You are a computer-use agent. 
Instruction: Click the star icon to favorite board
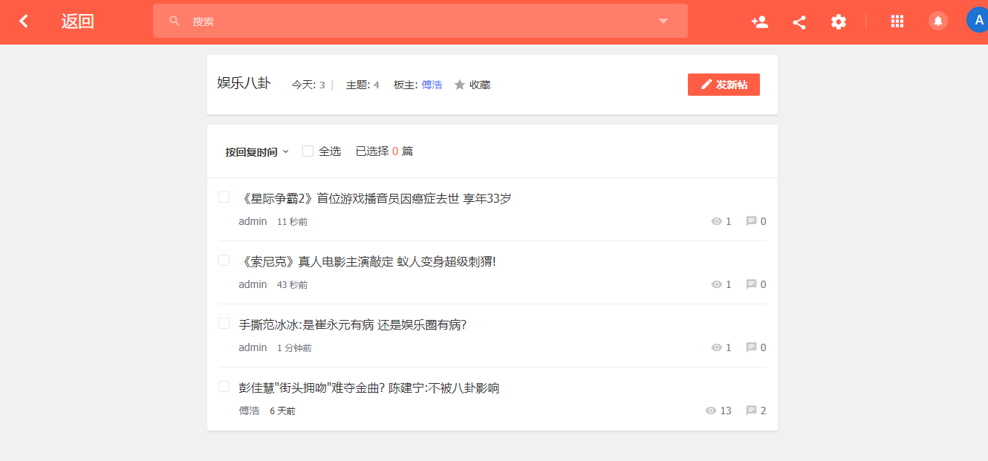(x=460, y=85)
